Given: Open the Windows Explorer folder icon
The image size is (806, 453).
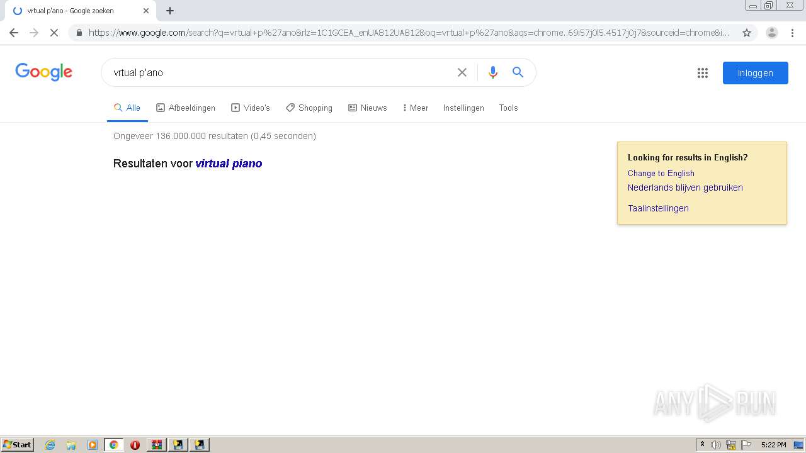Looking at the screenshot, I should [x=71, y=445].
